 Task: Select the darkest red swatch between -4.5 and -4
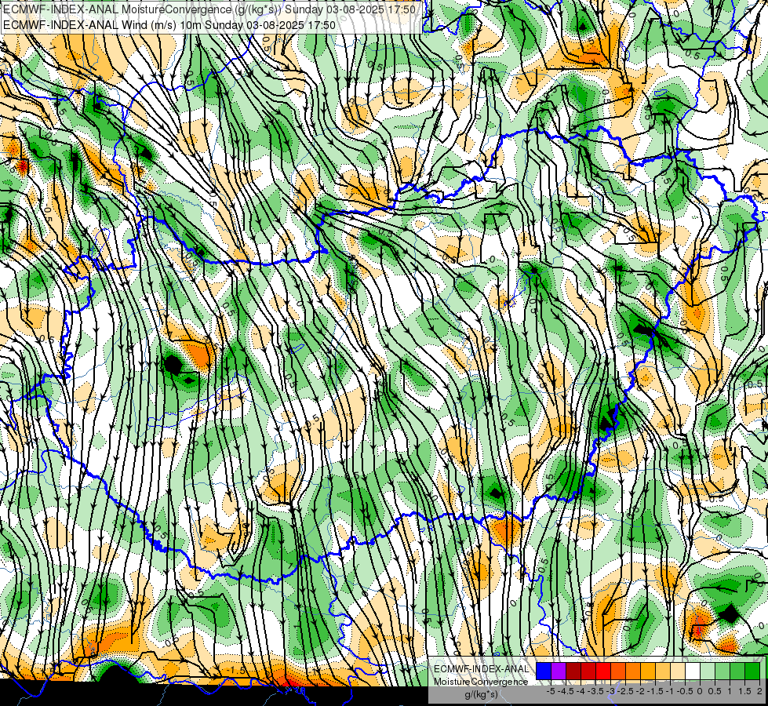click(x=573, y=671)
